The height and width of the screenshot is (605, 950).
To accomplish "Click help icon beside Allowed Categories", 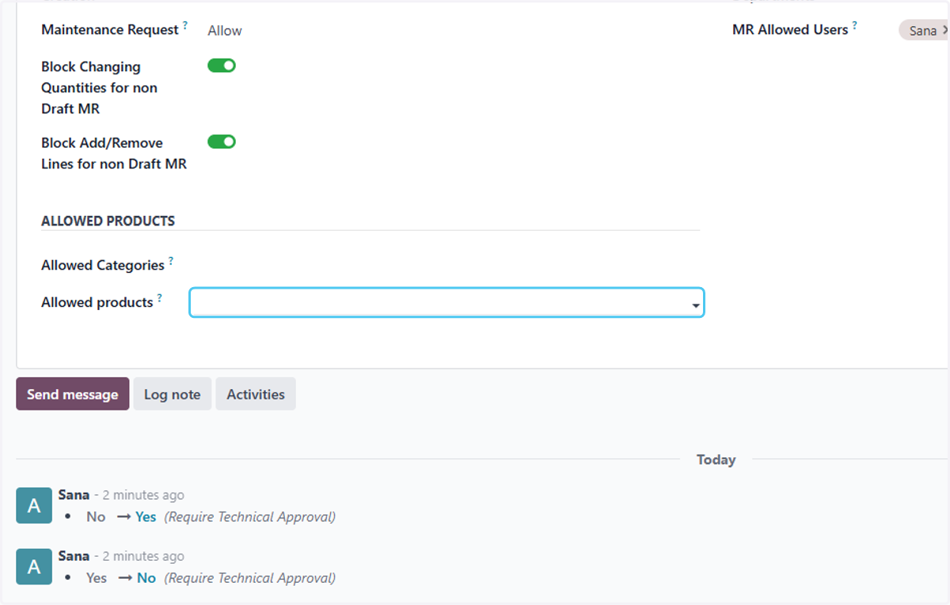I will pos(171,261).
